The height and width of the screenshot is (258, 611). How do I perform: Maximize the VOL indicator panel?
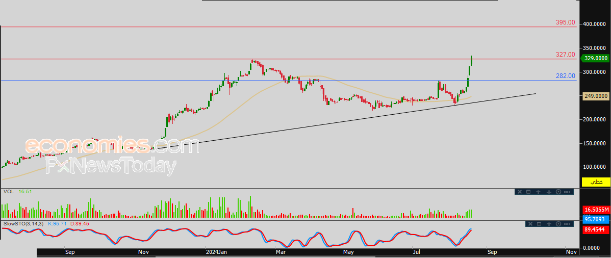pos(528,192)
